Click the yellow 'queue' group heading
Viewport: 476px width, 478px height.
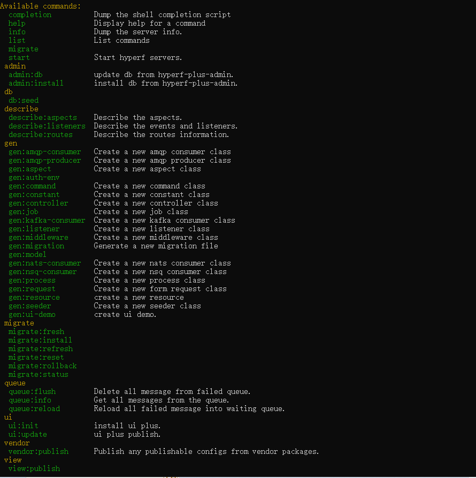coord(15,383)
